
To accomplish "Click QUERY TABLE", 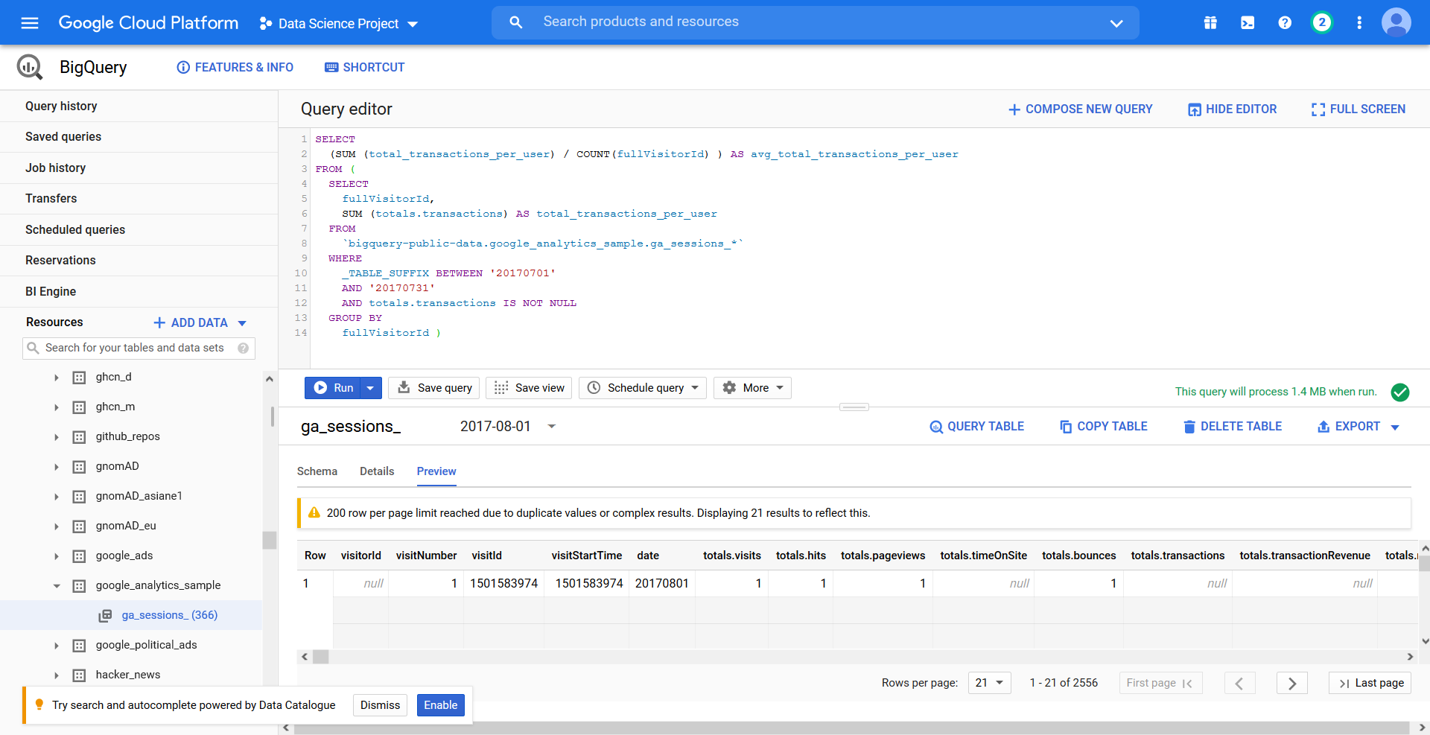I will pos(977,426).
